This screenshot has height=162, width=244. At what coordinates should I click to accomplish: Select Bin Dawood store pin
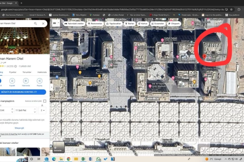pos(57,77)
